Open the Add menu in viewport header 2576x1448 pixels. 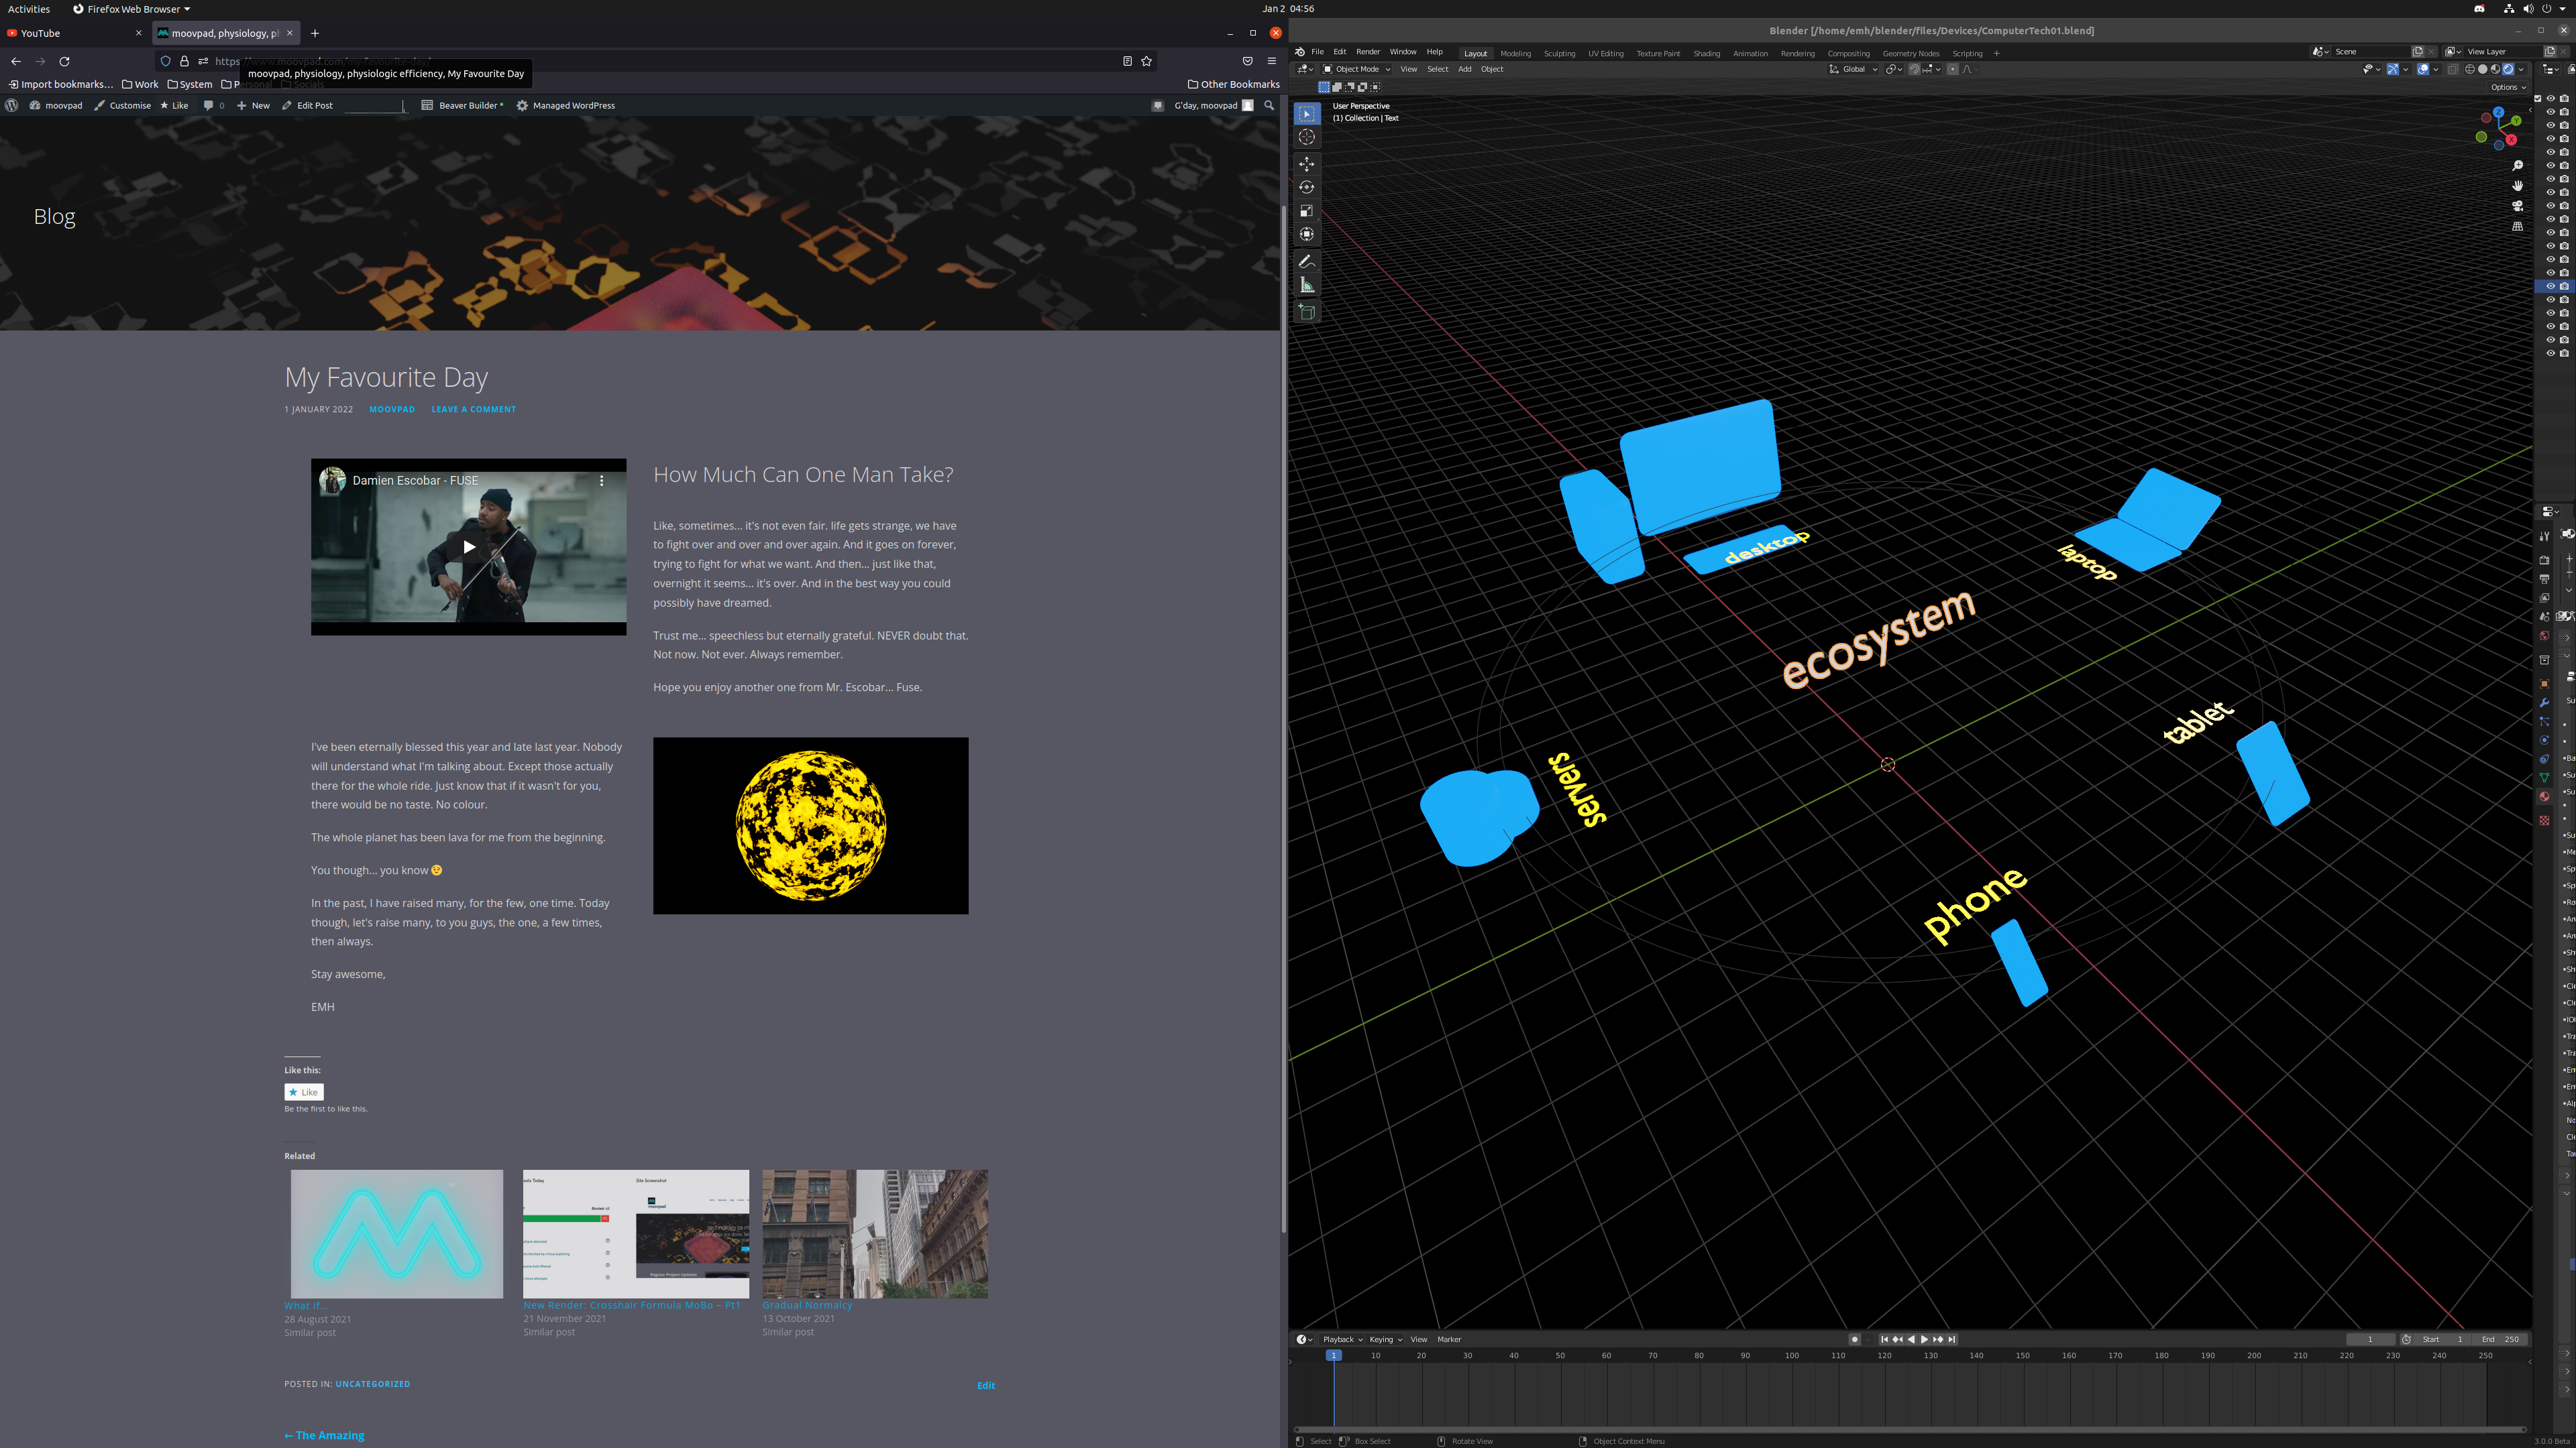click(1464, 69)
